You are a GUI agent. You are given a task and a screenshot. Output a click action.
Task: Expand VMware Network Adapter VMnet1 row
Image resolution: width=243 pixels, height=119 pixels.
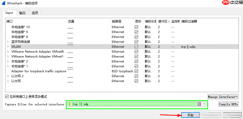(8, 57)
